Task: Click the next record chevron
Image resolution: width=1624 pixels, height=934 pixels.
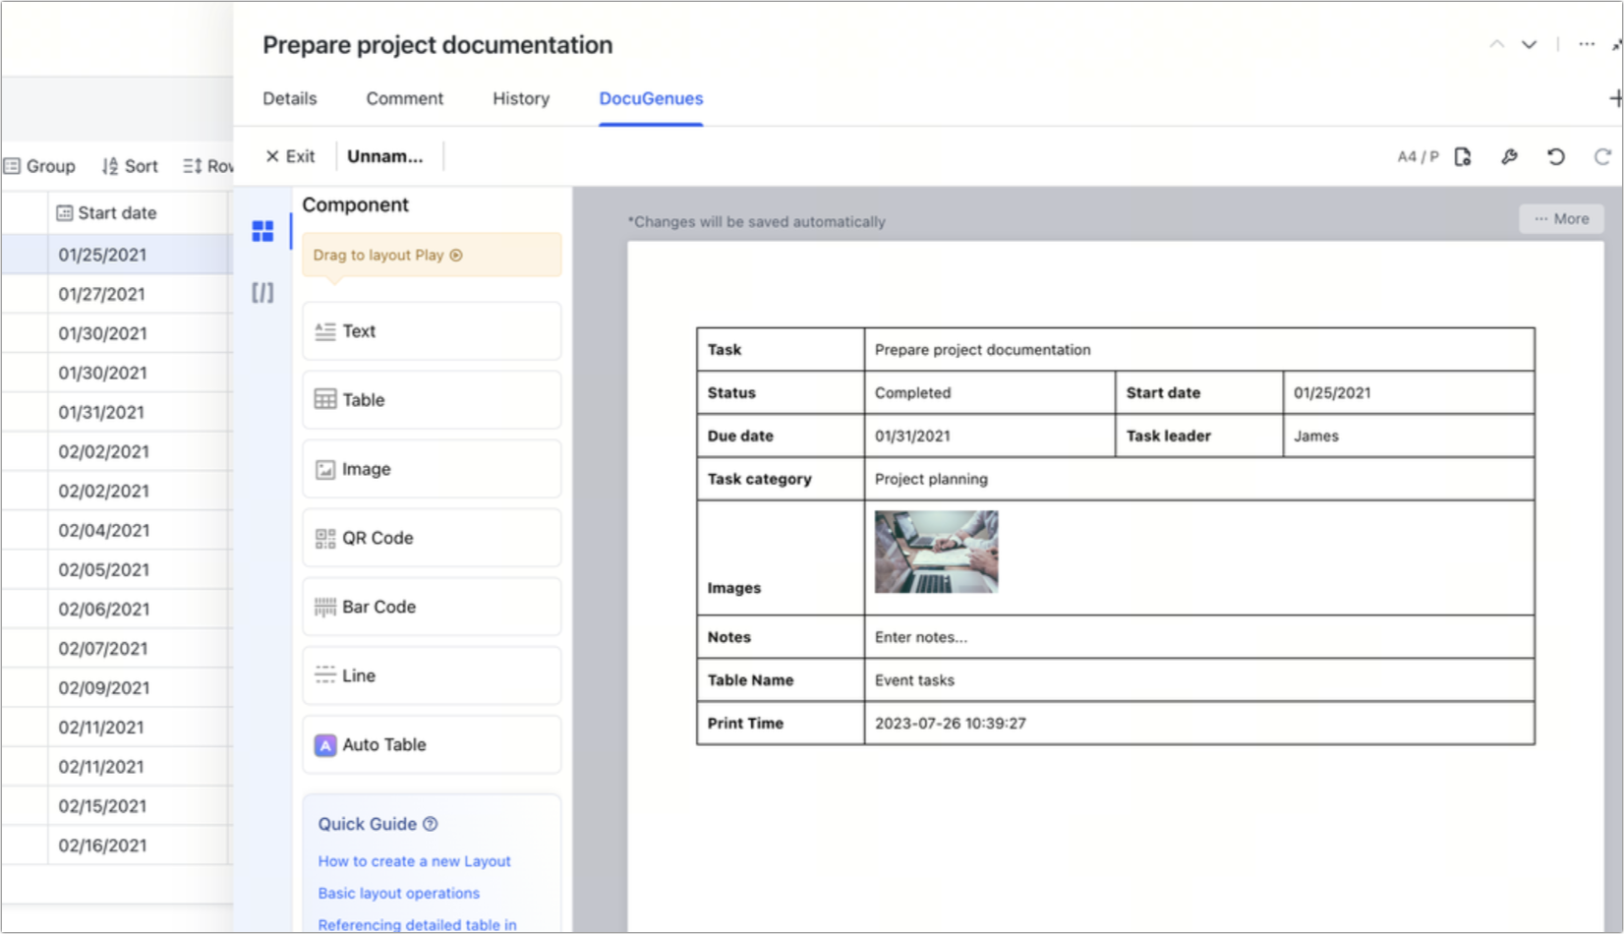Action: pos(1528,44)
